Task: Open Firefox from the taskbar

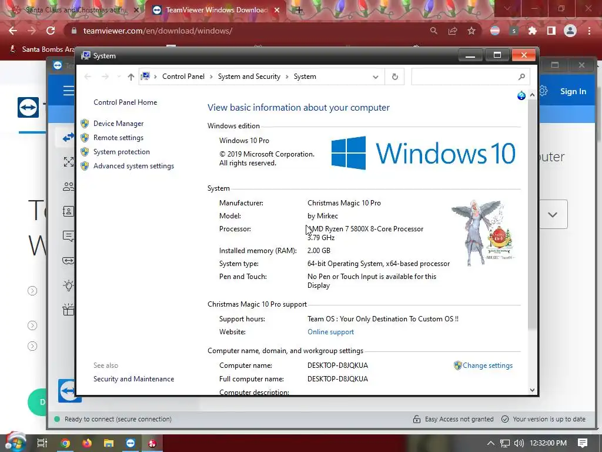Action: tap(87, 443)
